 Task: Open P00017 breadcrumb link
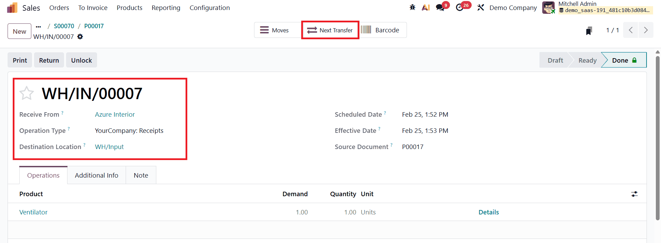[x=94, y=26]
